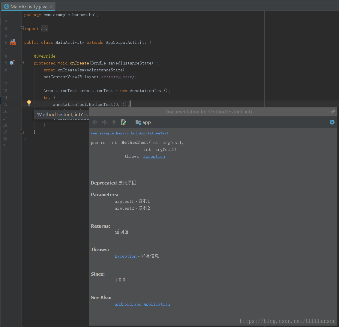This screenshot has height=327, width=339.
Task: Click the AppCompatActivity class name
Action: (x=126, y=42)
